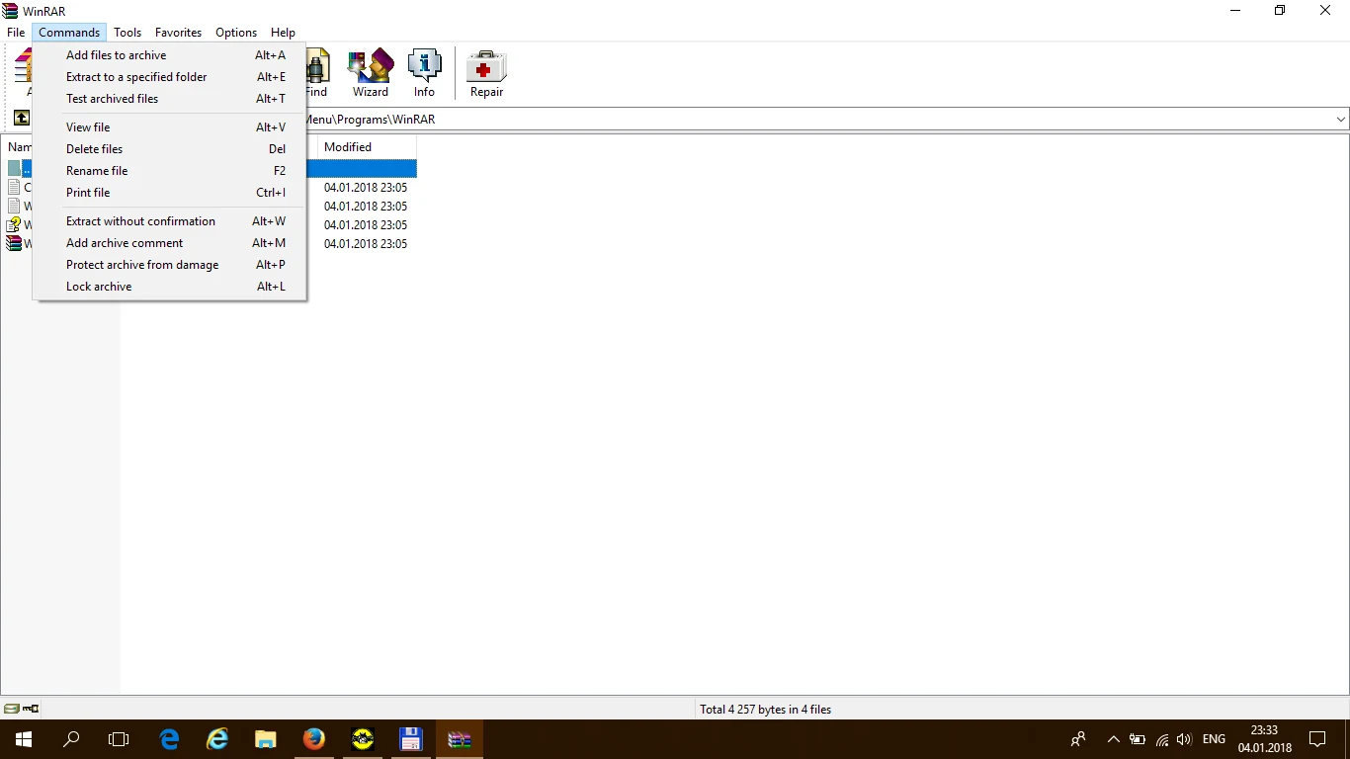Click the WinRAR taskbar icon
The height and width of the screenshot is (759, 1350).
tap(460, 739)
